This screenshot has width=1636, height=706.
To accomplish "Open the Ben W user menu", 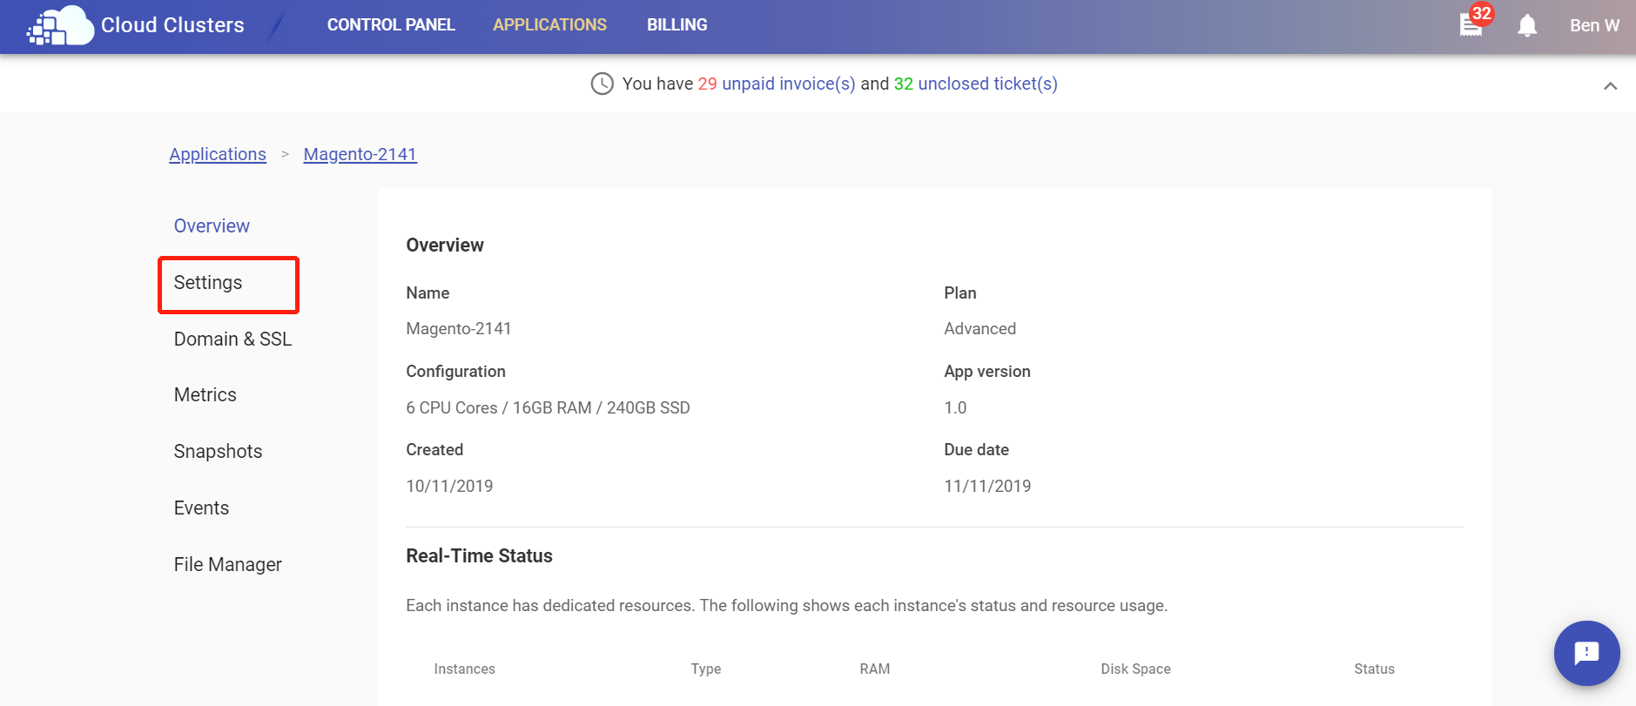I will coord(1594,25).
